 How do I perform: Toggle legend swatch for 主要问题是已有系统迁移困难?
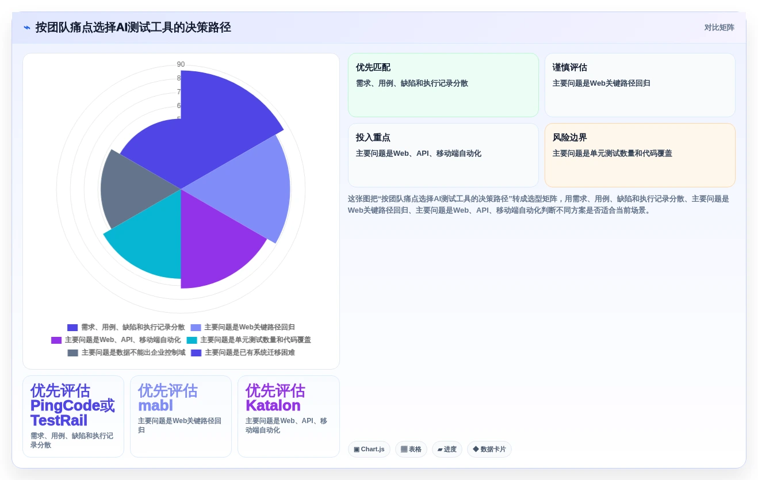coord(196,352)
